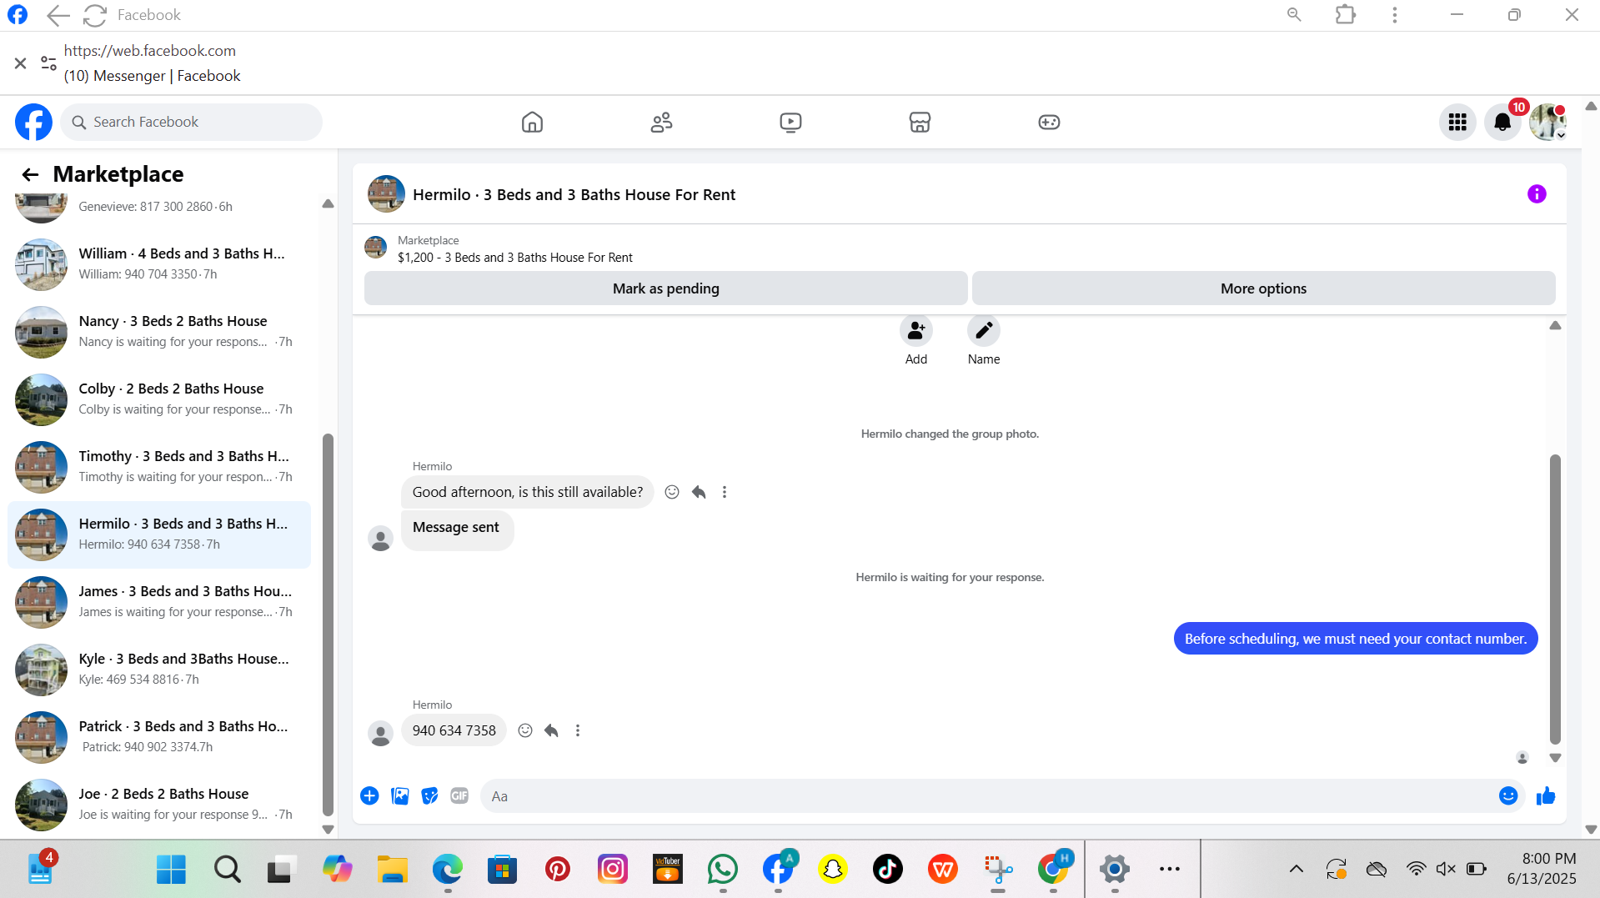1600x898 pixels.
Task: Attach a photo with the image icon
Action: pos(400,795)
